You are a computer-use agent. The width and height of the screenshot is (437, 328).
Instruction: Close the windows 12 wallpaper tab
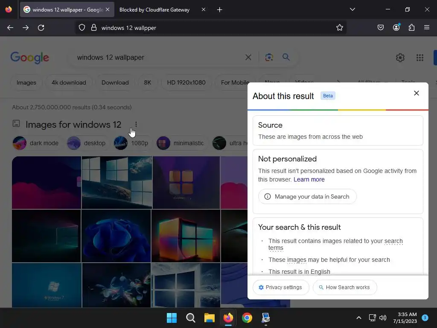click(x=108, y=9)
